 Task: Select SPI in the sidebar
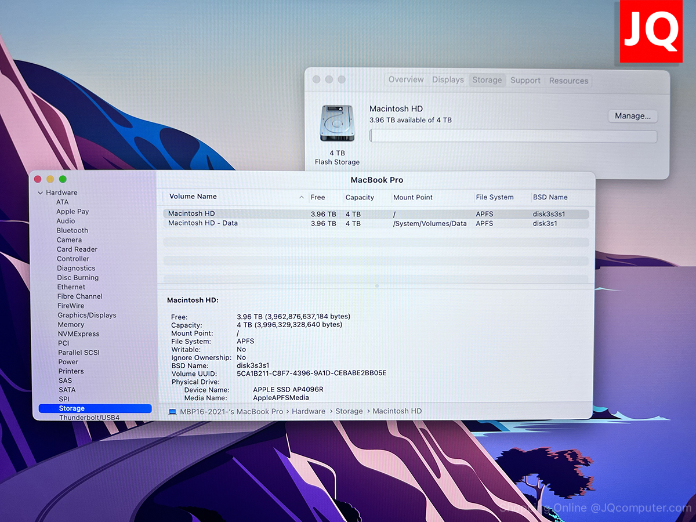tap(64, 399)
